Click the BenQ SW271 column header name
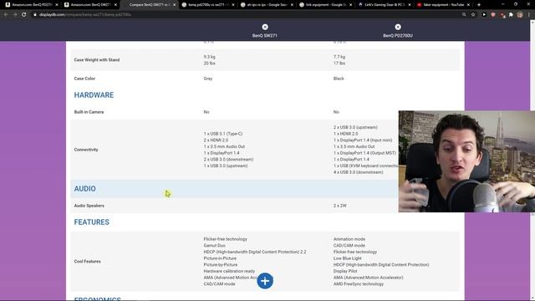The width and height of the screenshot is (535, 301). point(265,35)
